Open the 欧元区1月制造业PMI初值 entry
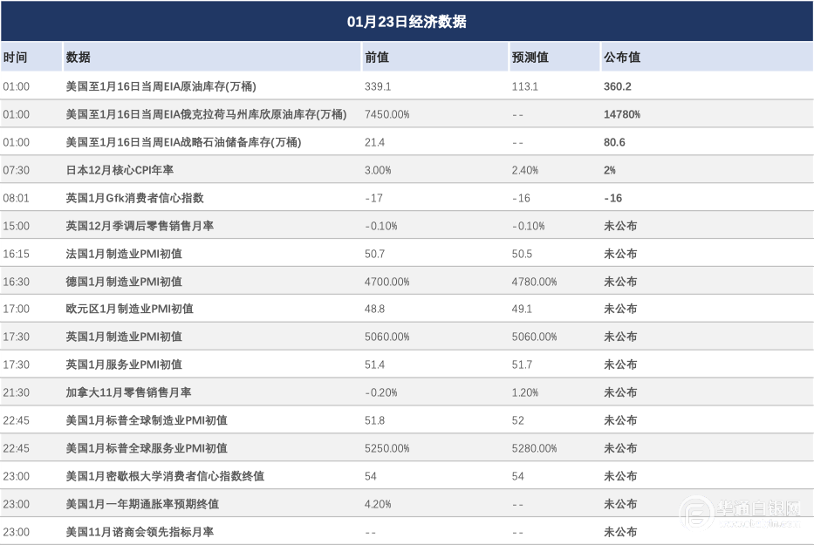Screen dimensions: 814x545 tap(129, 309)
